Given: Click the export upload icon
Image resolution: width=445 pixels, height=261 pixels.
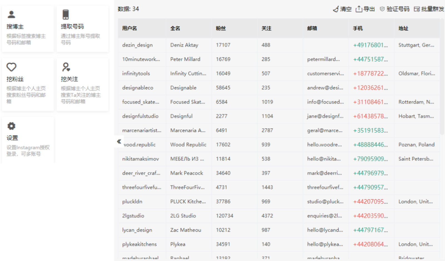Looking at the screenshot, I should [359, 9].
